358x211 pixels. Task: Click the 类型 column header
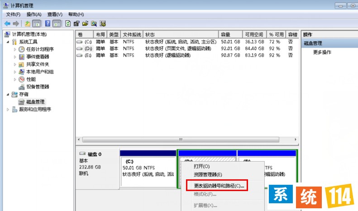(114, 34)
